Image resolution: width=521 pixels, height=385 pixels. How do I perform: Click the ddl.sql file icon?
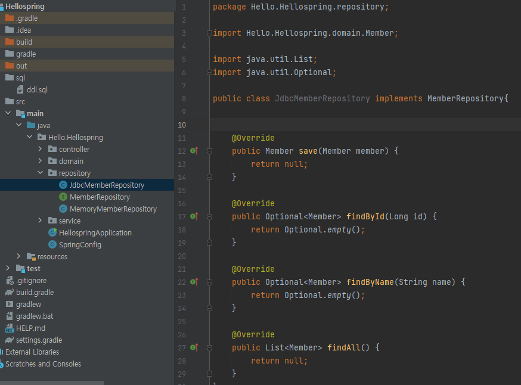20,89
